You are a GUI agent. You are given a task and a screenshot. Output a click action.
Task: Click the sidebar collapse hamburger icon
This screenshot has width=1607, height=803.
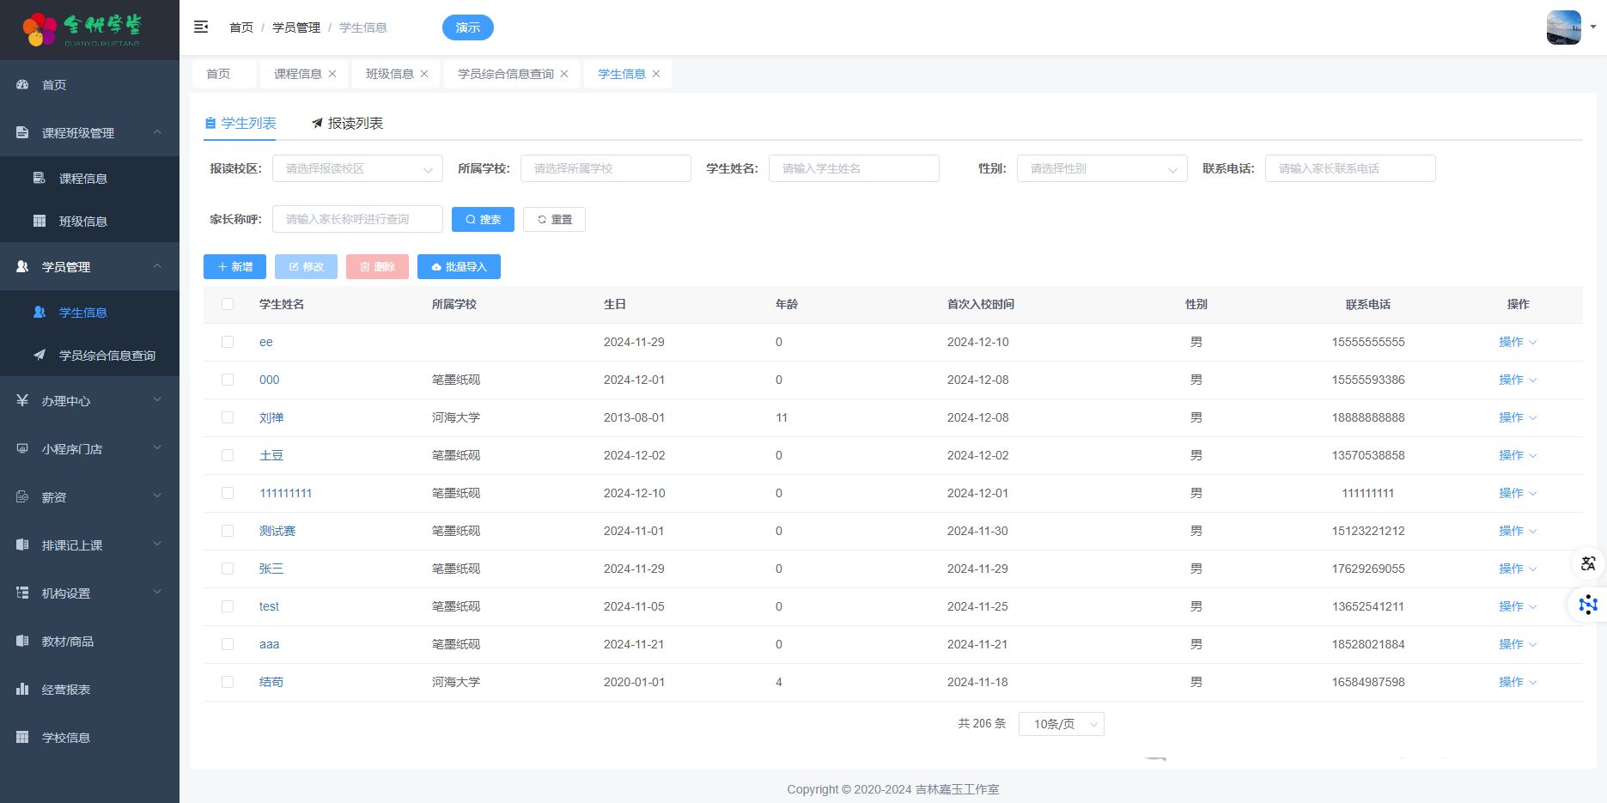click(x=201, y=27)
